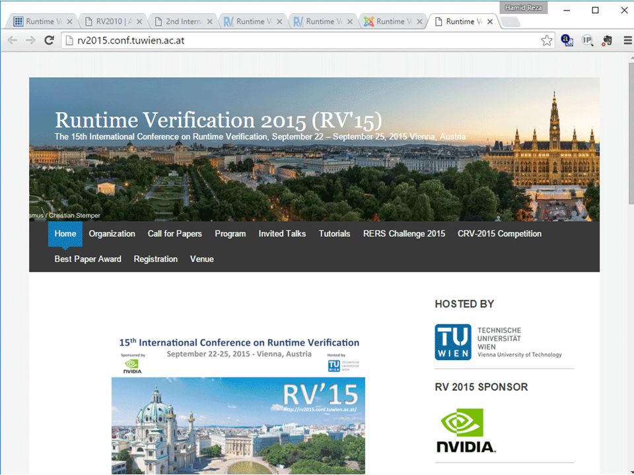
Task: Open a new tab button
Action: click(x=510, y=22)
